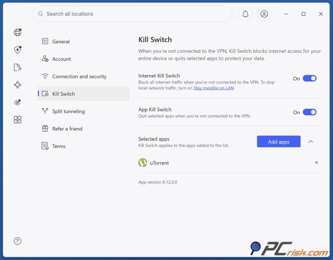Close the VPN window
This screenshot has width=333, height=260.
click(321, 14)
